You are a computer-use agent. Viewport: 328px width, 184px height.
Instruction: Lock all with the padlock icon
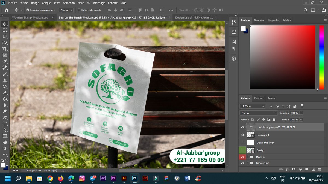274,120
